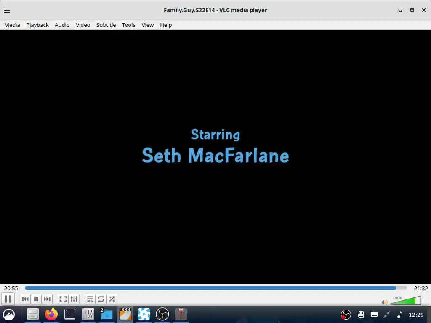This screenshot has height=323, width=431.
Task: Go to previous media track
Action: (25, 299)
